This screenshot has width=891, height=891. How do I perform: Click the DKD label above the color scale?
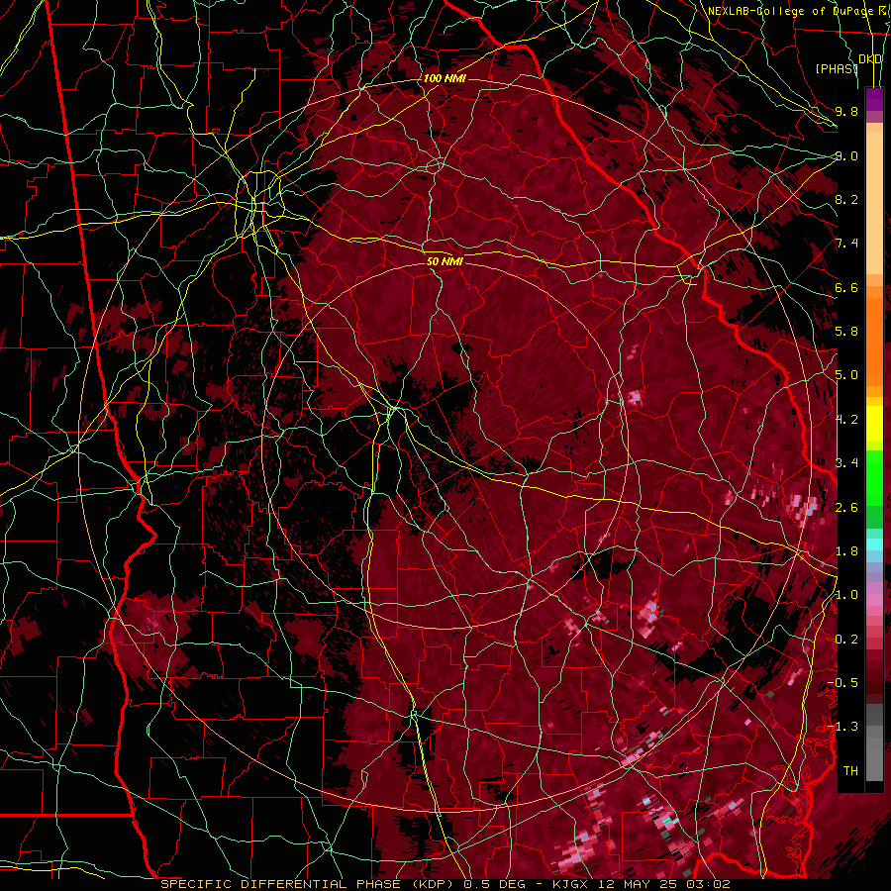coord(870,59)
